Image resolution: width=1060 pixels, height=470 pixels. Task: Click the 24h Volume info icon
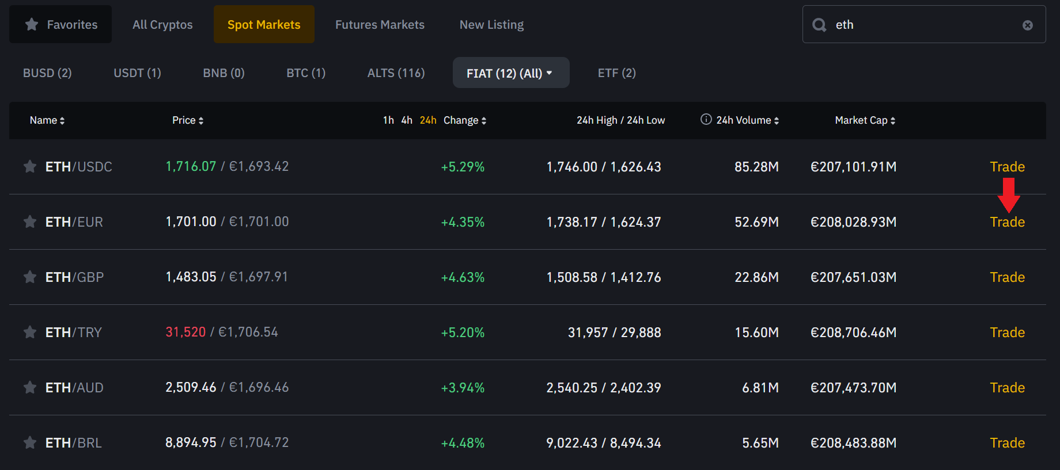(x=706, y=120)
